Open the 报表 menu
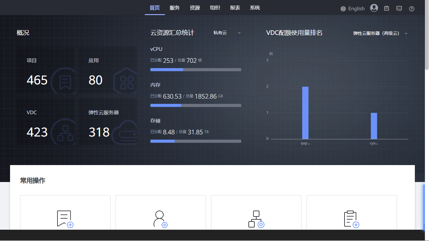This screenshot has width=429, height=241. point(235,8)
